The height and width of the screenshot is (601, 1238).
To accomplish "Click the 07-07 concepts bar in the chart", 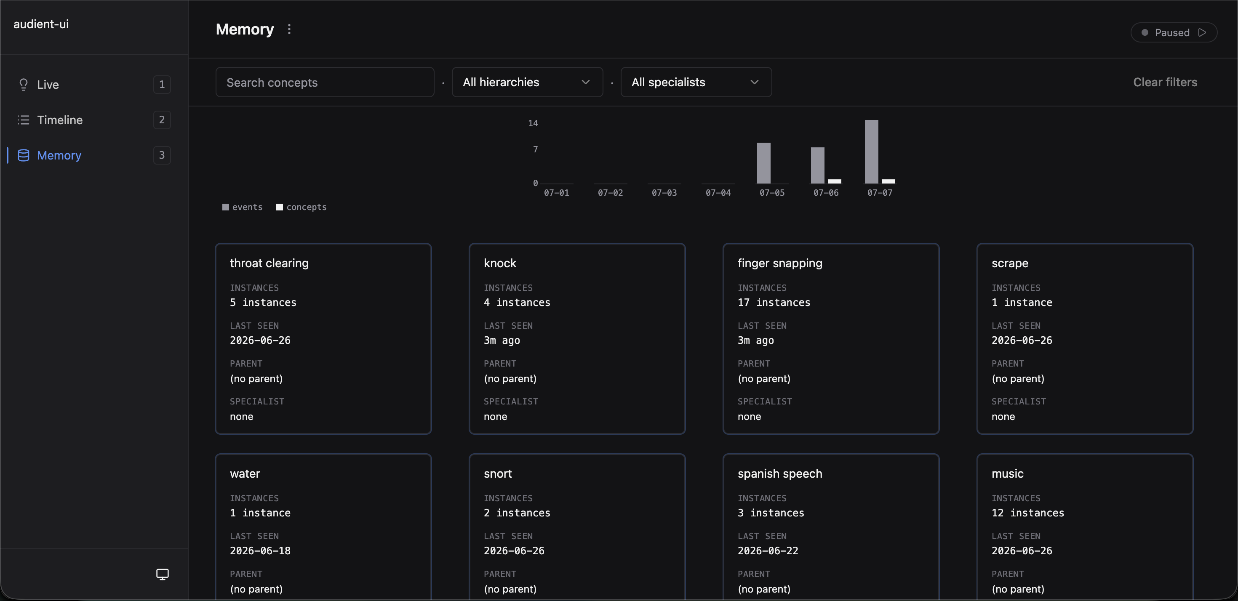I will coord(888,181).
